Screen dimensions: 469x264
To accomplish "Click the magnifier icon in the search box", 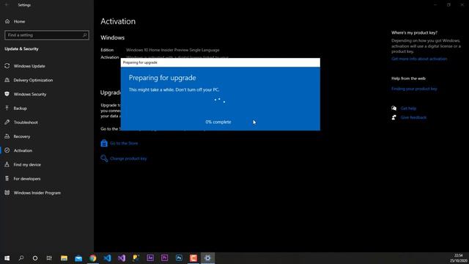I will [85, 35].
